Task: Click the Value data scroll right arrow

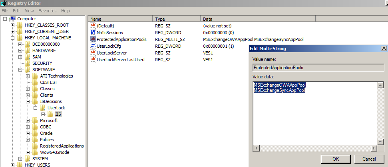Action: (374, 149)
